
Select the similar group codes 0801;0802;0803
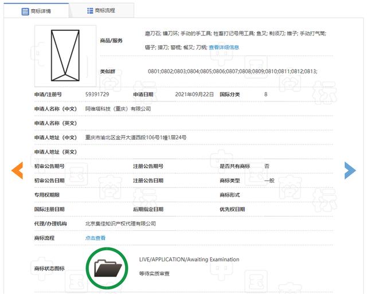coord(232,71)
